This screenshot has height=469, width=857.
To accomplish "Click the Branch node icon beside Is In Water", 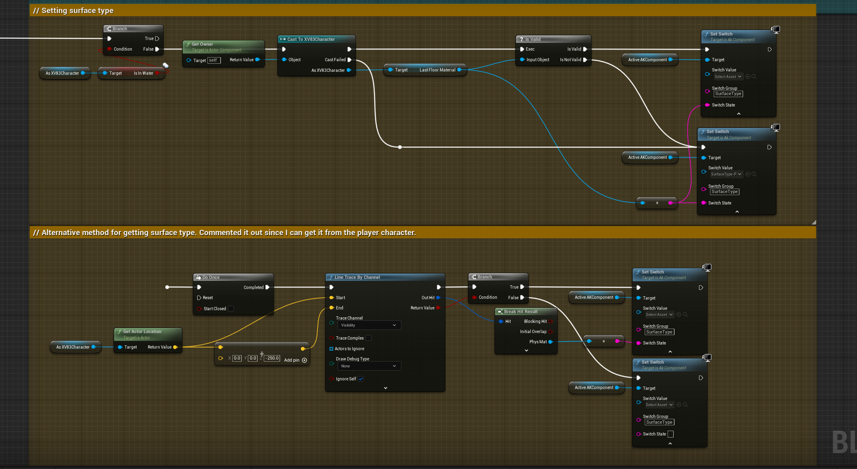I will 109,29.
